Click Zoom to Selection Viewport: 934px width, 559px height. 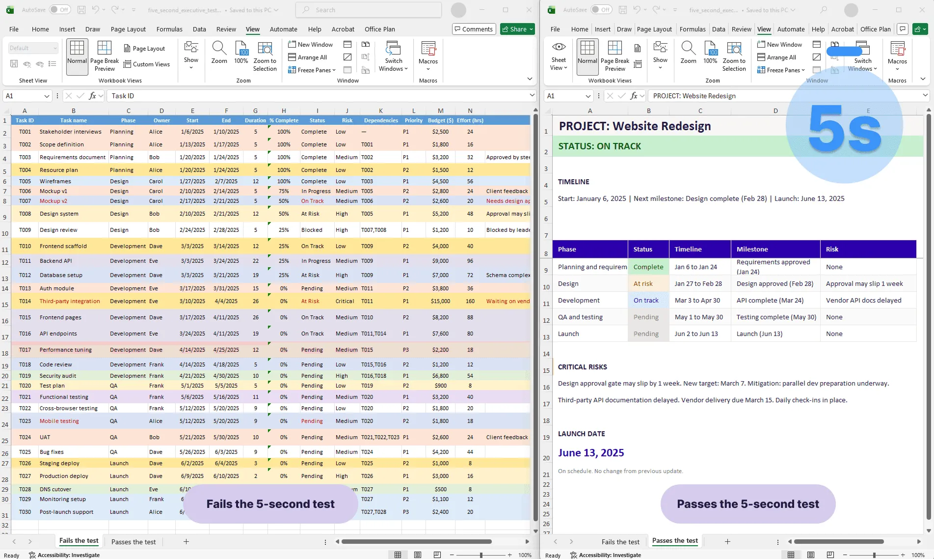point(265,56)
